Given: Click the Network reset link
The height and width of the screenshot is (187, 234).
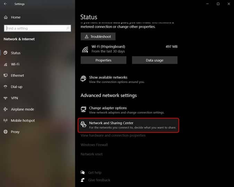Looking at the screenshot, I should pos(92,154).
